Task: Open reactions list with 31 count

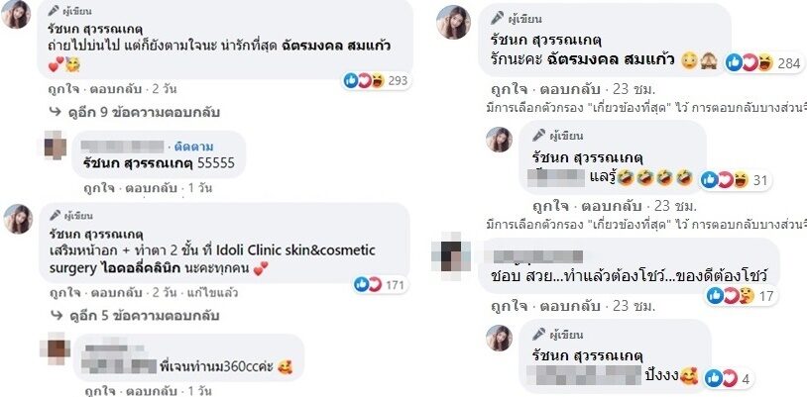Action: point(735,180)
